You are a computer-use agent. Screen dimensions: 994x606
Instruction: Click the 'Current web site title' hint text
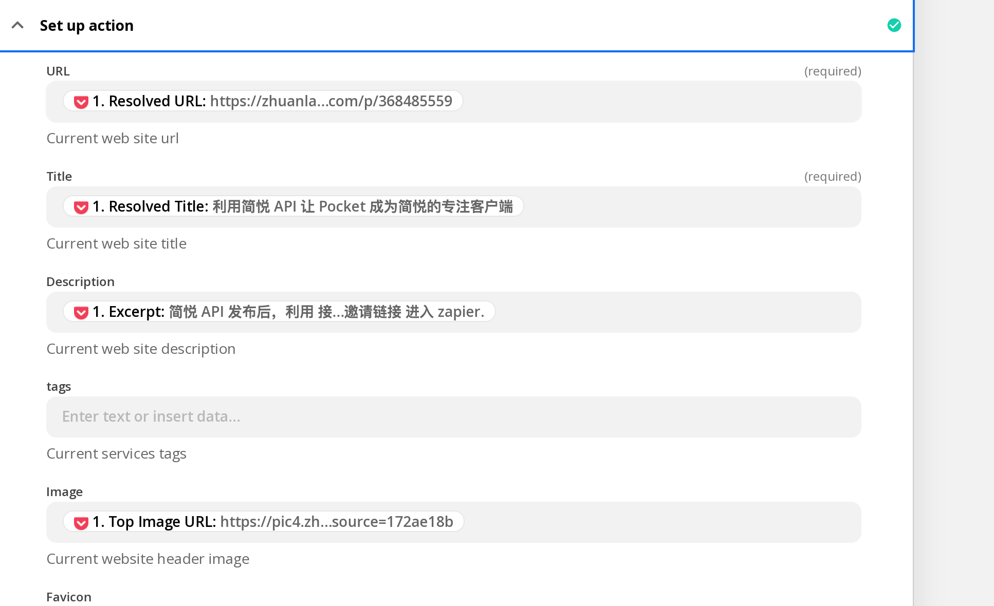click(x=116, y=244)
